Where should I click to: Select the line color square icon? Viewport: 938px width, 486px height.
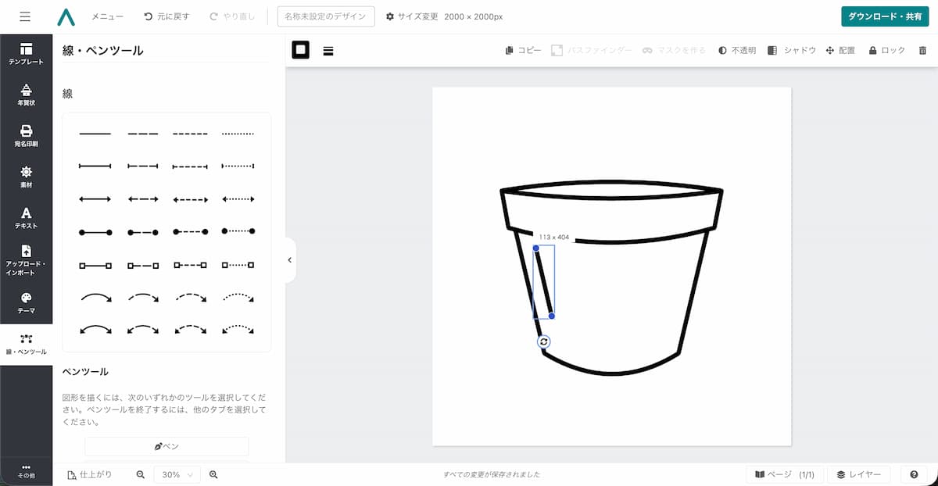[x=300, y=50]
